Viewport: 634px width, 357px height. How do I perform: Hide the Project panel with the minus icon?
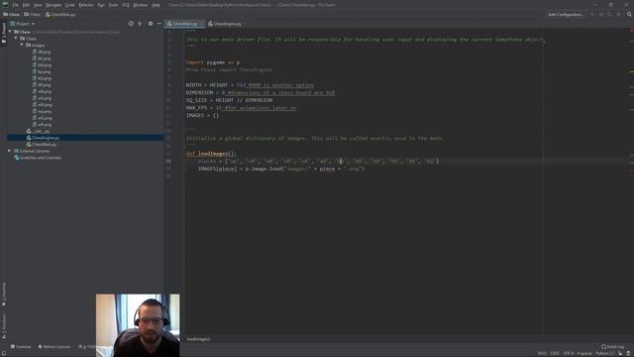coord(158,24)
